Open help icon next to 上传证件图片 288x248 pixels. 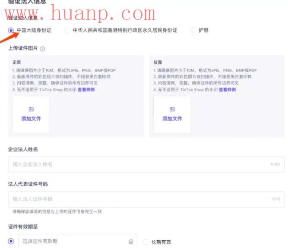tap(42, 49)
